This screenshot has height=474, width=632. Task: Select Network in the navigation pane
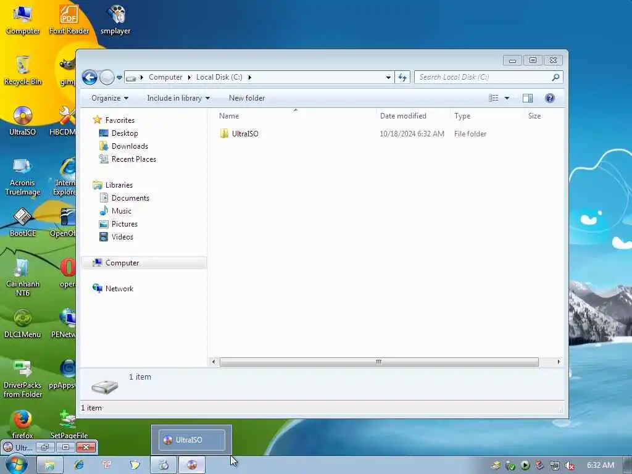click(x=119, y=289)
